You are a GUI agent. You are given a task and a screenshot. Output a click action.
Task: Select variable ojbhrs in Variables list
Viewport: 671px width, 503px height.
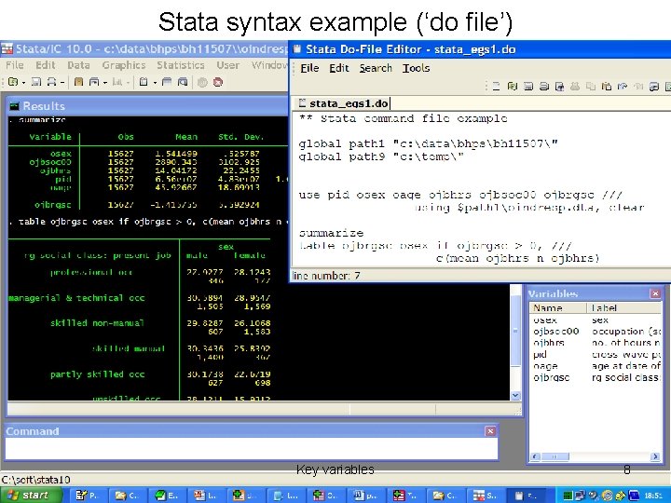coord(549,343)
